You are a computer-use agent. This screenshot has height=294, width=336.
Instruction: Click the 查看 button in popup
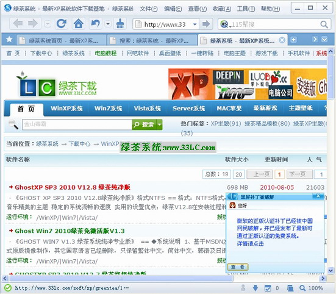[x=238, y=267]
